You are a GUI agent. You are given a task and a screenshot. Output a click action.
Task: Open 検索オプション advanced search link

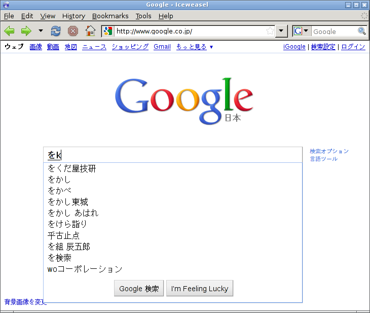(x=329, y=151)
